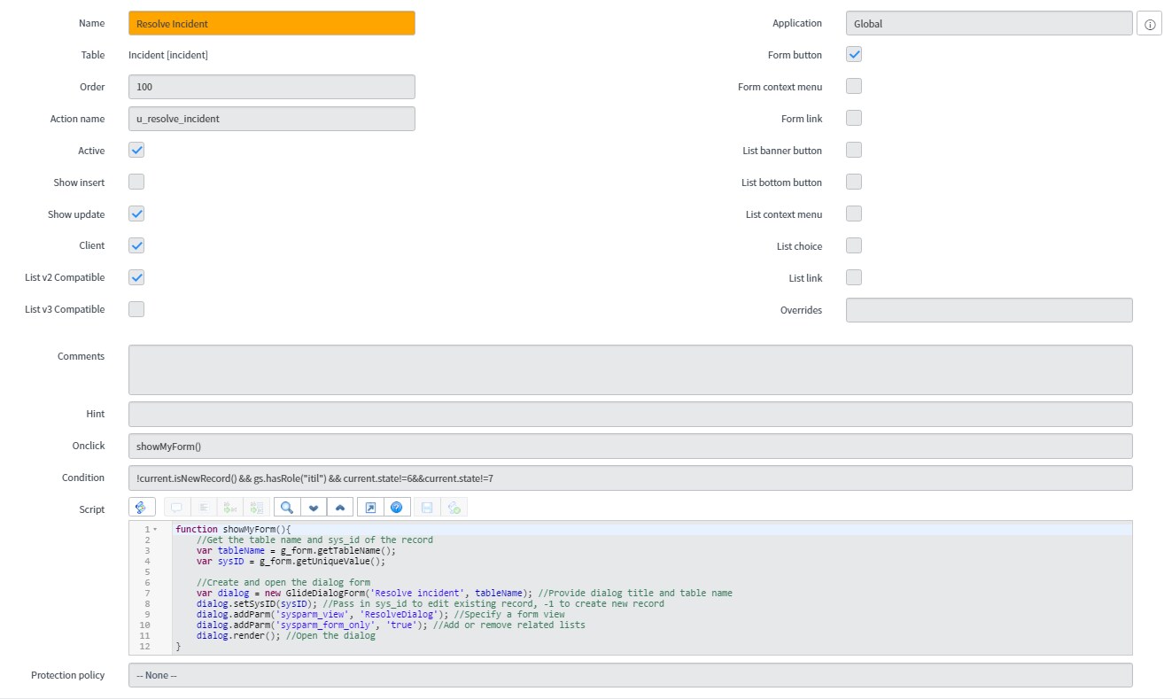Enable List context menu checkbox
This screenshot has width=1172, height=699.
(x=854, y=214)
